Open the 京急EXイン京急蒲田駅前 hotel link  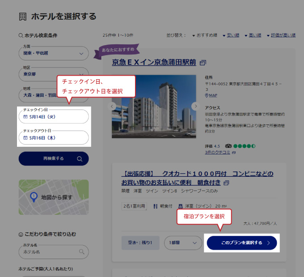154,63
